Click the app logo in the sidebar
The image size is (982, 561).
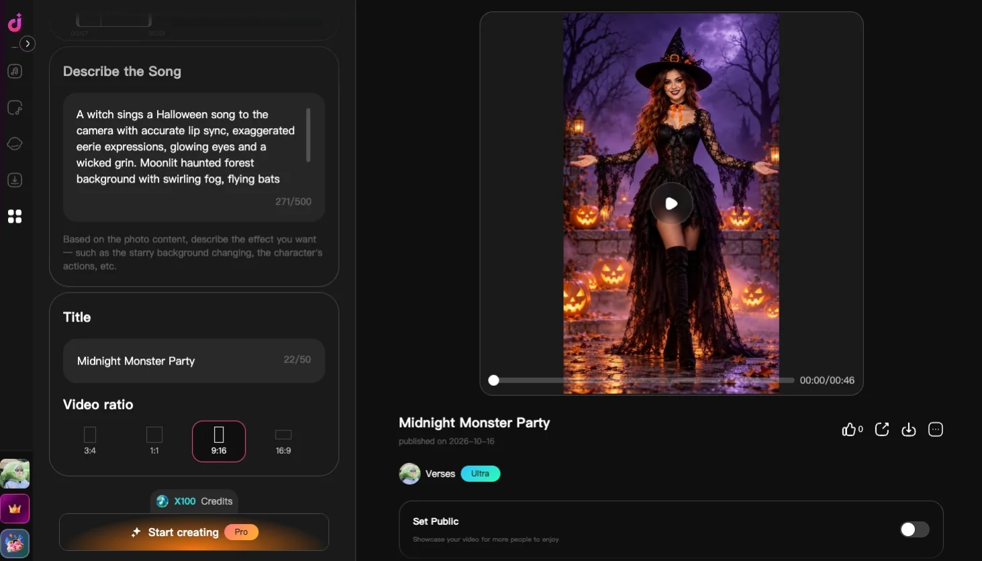[15, 23]
